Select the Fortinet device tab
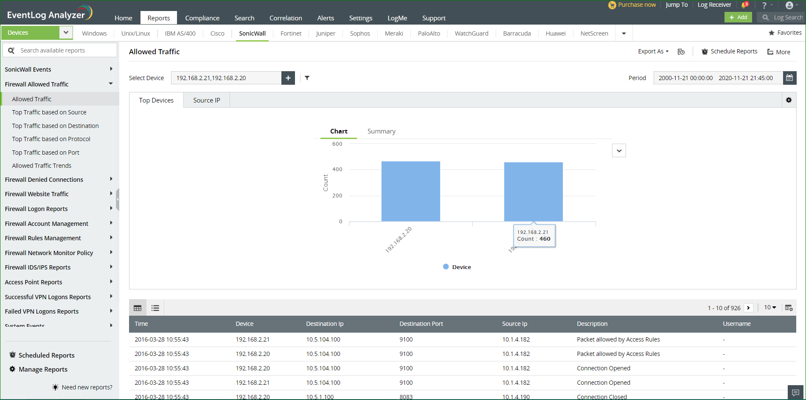Viewport: 806px width, 400px height. 291,33
